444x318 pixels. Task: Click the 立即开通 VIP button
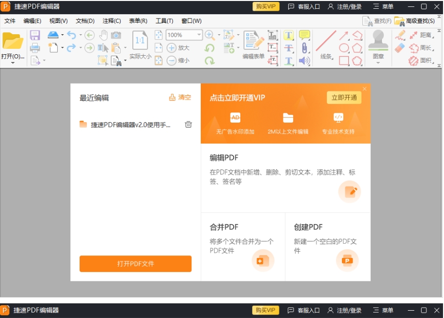point(344,98)
